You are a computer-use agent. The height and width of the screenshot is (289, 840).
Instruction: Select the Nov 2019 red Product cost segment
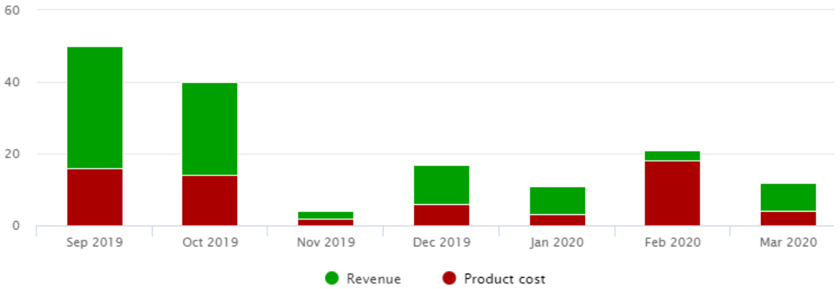click(x=325, y=222)
